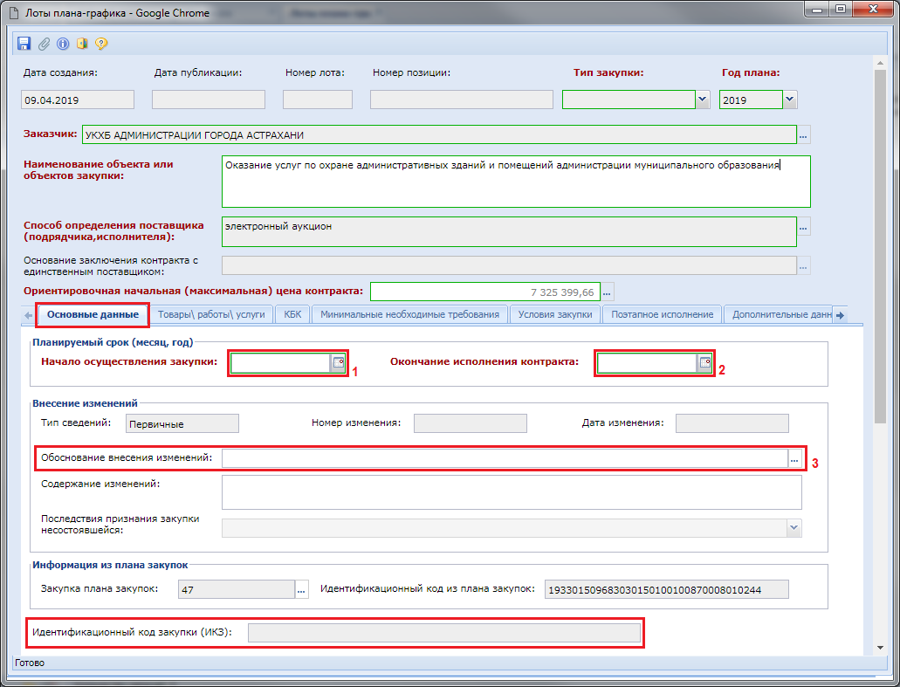Expand Последствия признания закупки несостоявшейся dropdown
Image resolution: width=900 pixels, height=687 pixels.
[x=794, y=527]
